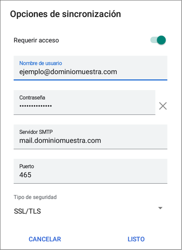Viewport: 182px width, 250px height.
Task: Tap the CANCELAR button
Action: click(x=45, y=239)
